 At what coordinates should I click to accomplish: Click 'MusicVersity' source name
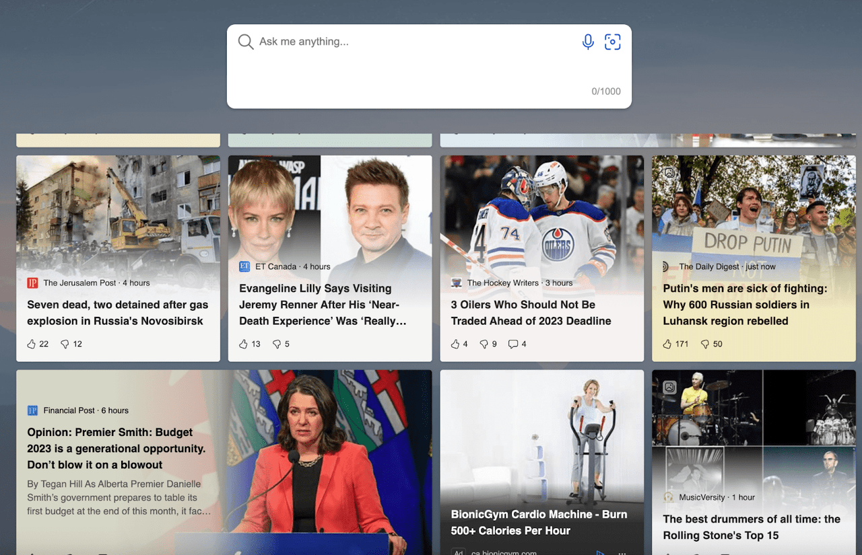coord(702,497)
